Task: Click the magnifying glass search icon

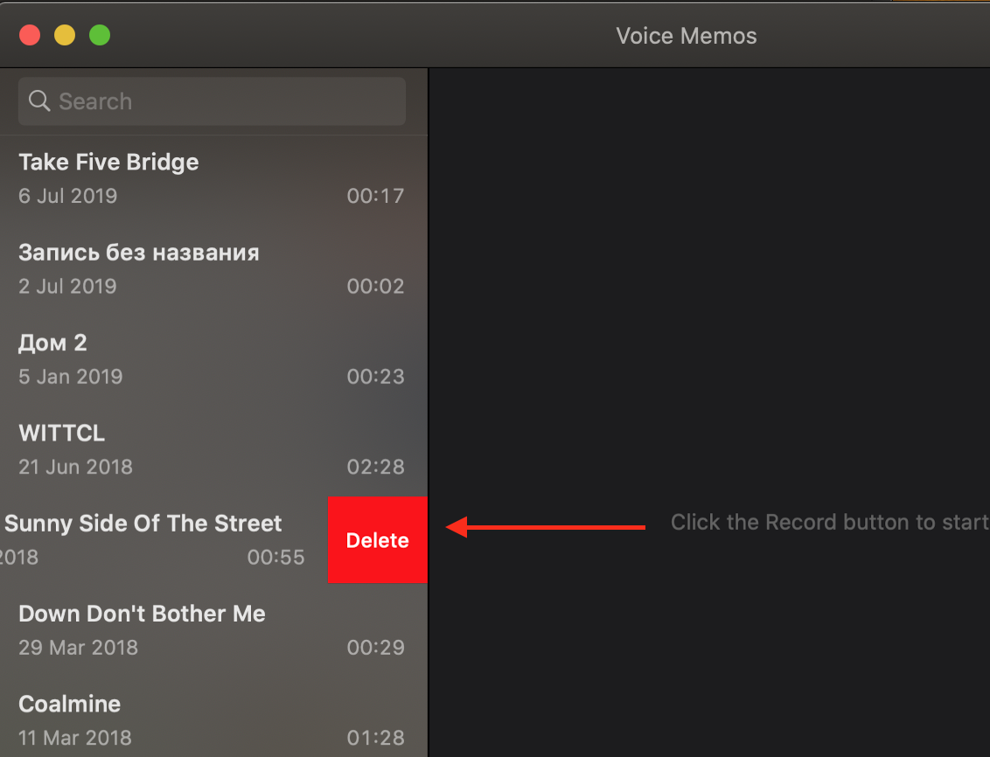Action: (x=38, y=101)
